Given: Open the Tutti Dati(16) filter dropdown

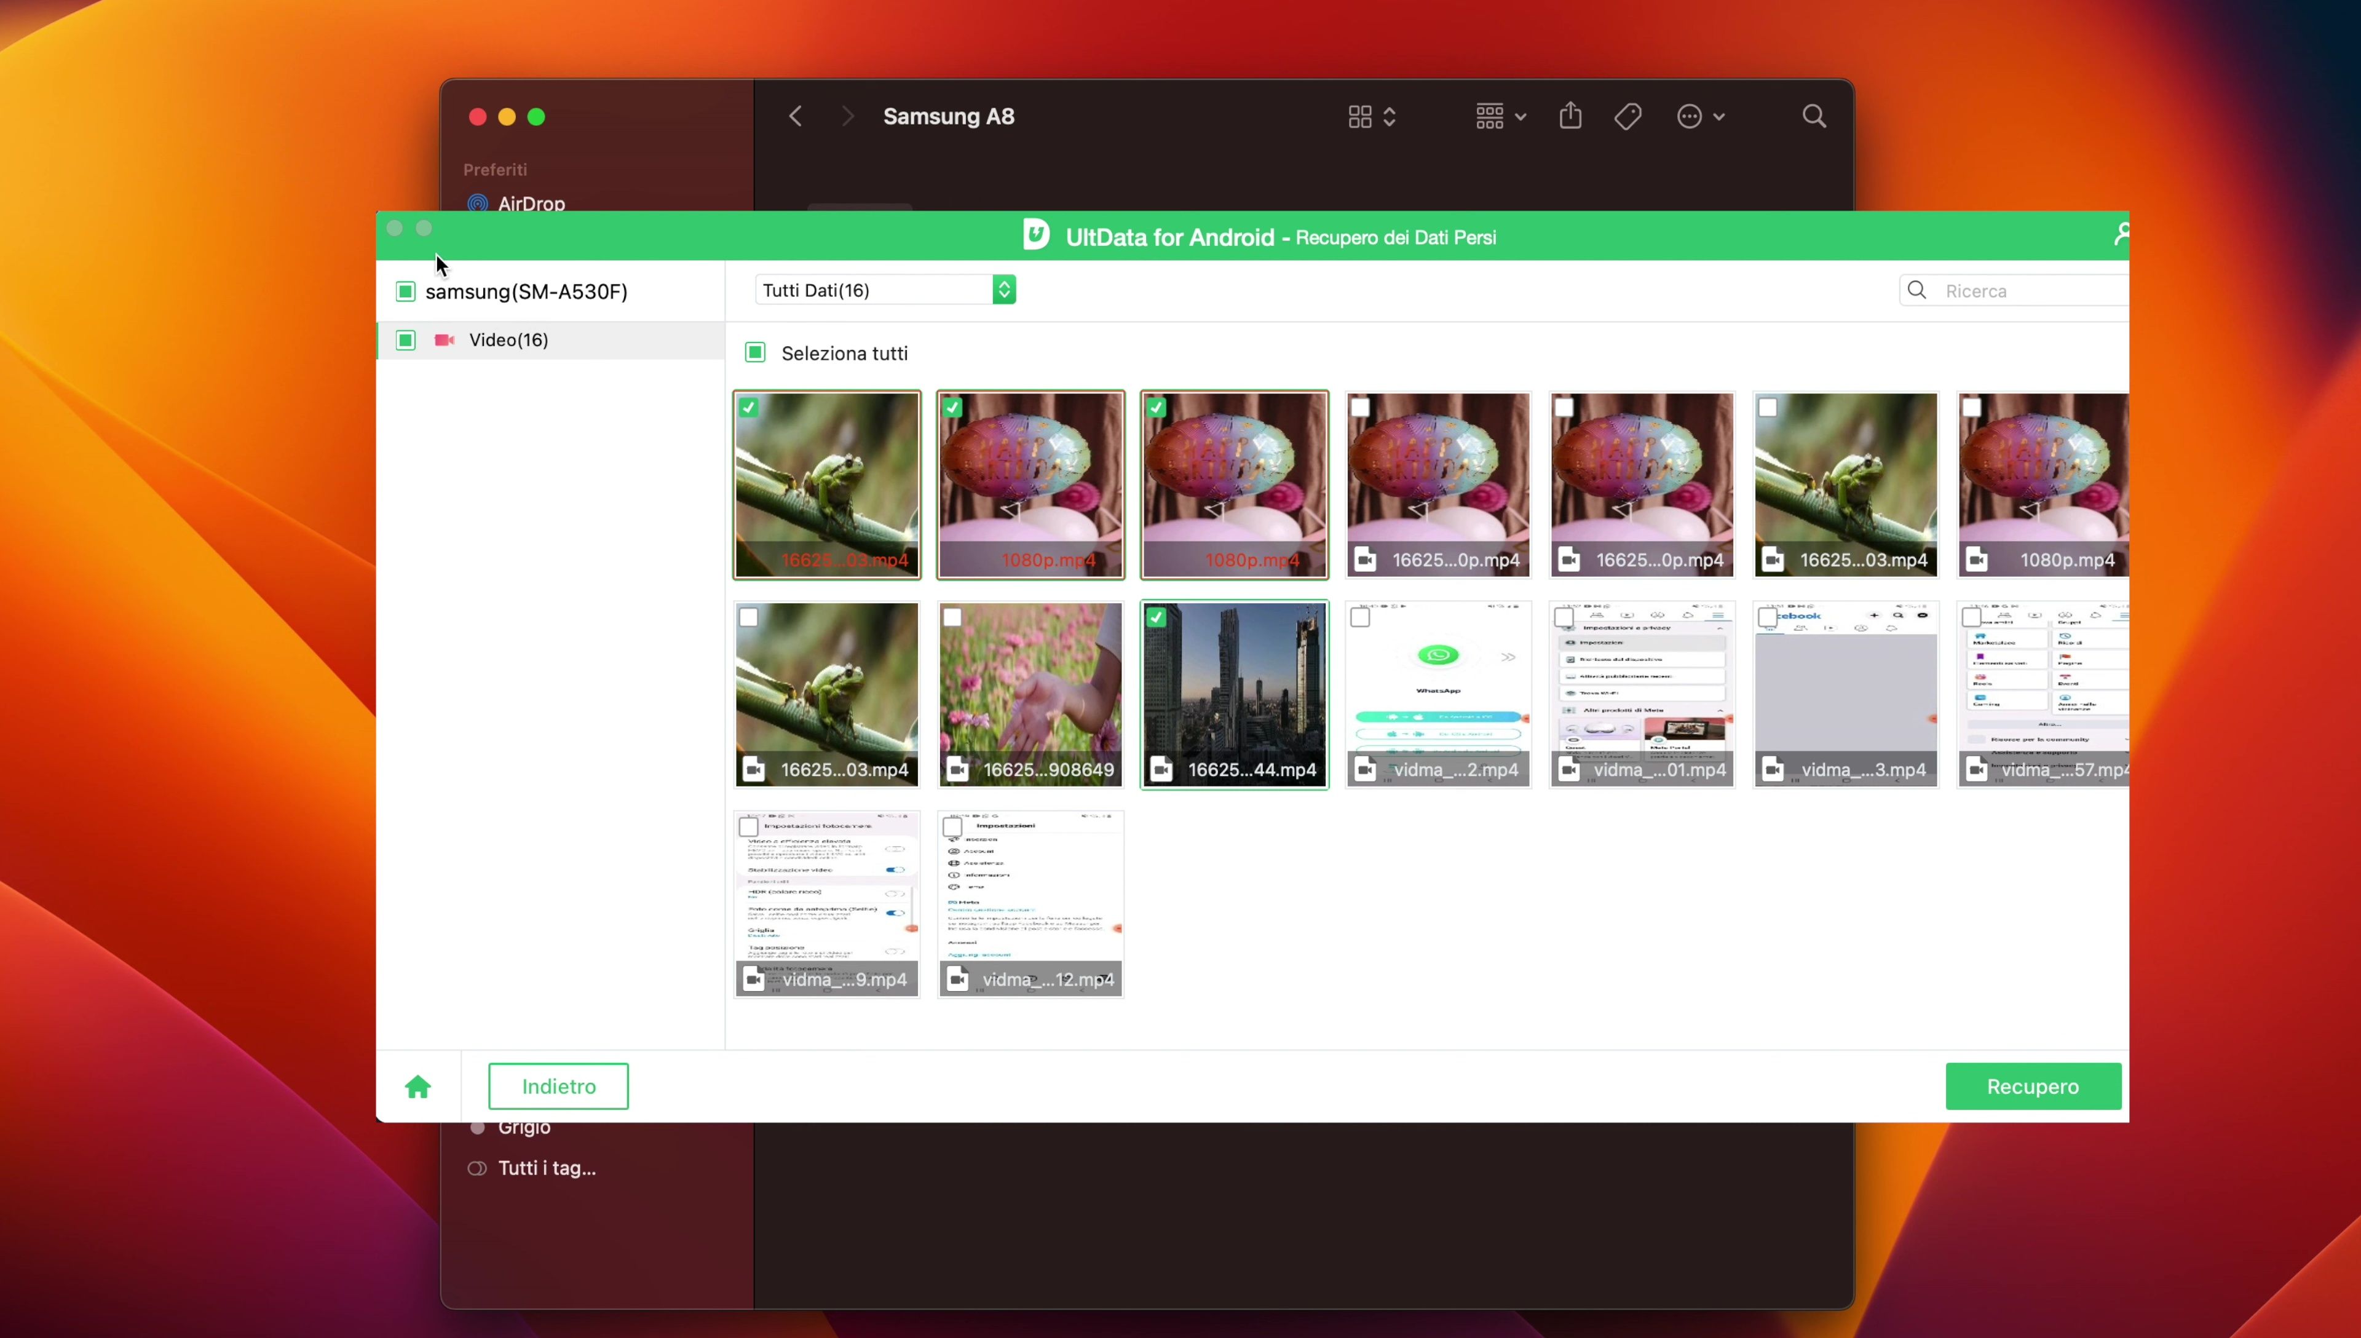Looking at the screenshot, I should pos(885,290).
